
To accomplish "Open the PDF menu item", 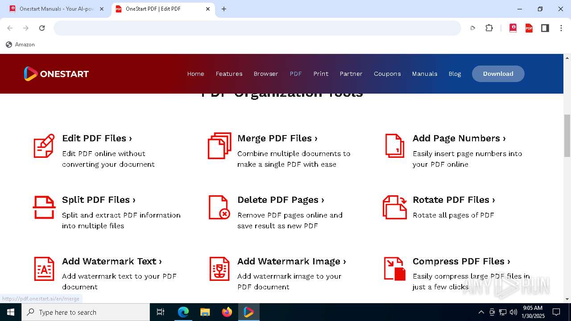I will point(296,74).
